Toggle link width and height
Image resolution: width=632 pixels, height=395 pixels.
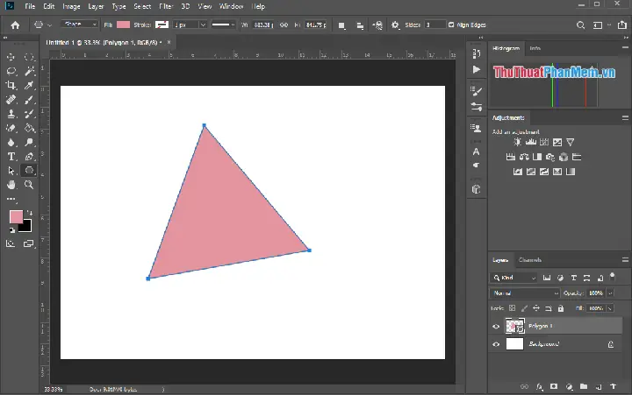pyautogui.click(x=284, y=25)
